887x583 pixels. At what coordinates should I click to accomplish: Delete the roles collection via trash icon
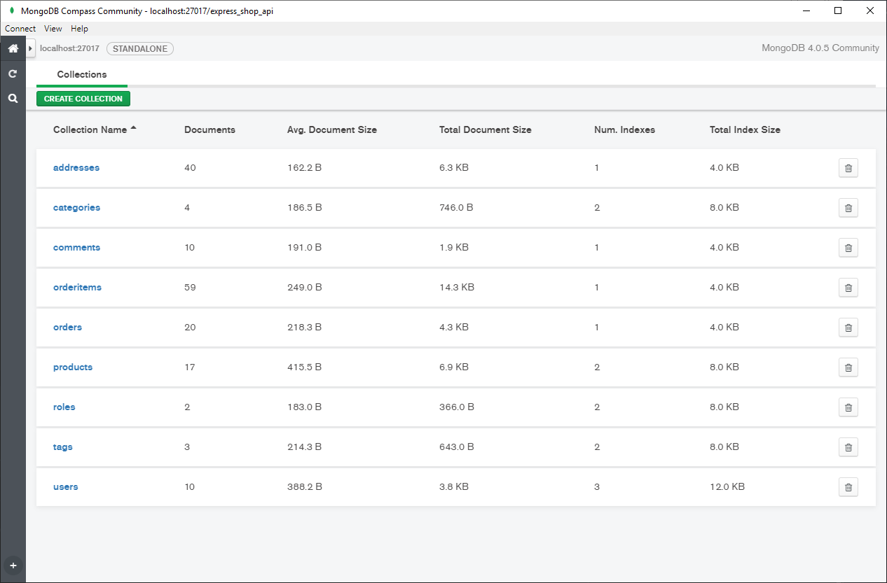tap(848, 407)
